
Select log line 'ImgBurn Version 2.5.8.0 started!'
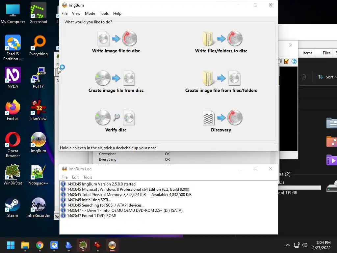[x=102, y=184]
